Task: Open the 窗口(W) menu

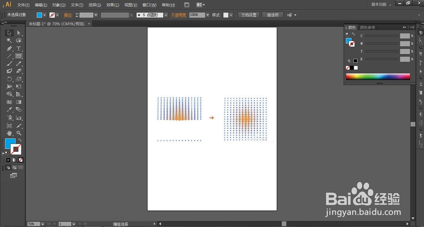Action: (x=149, y=5)
